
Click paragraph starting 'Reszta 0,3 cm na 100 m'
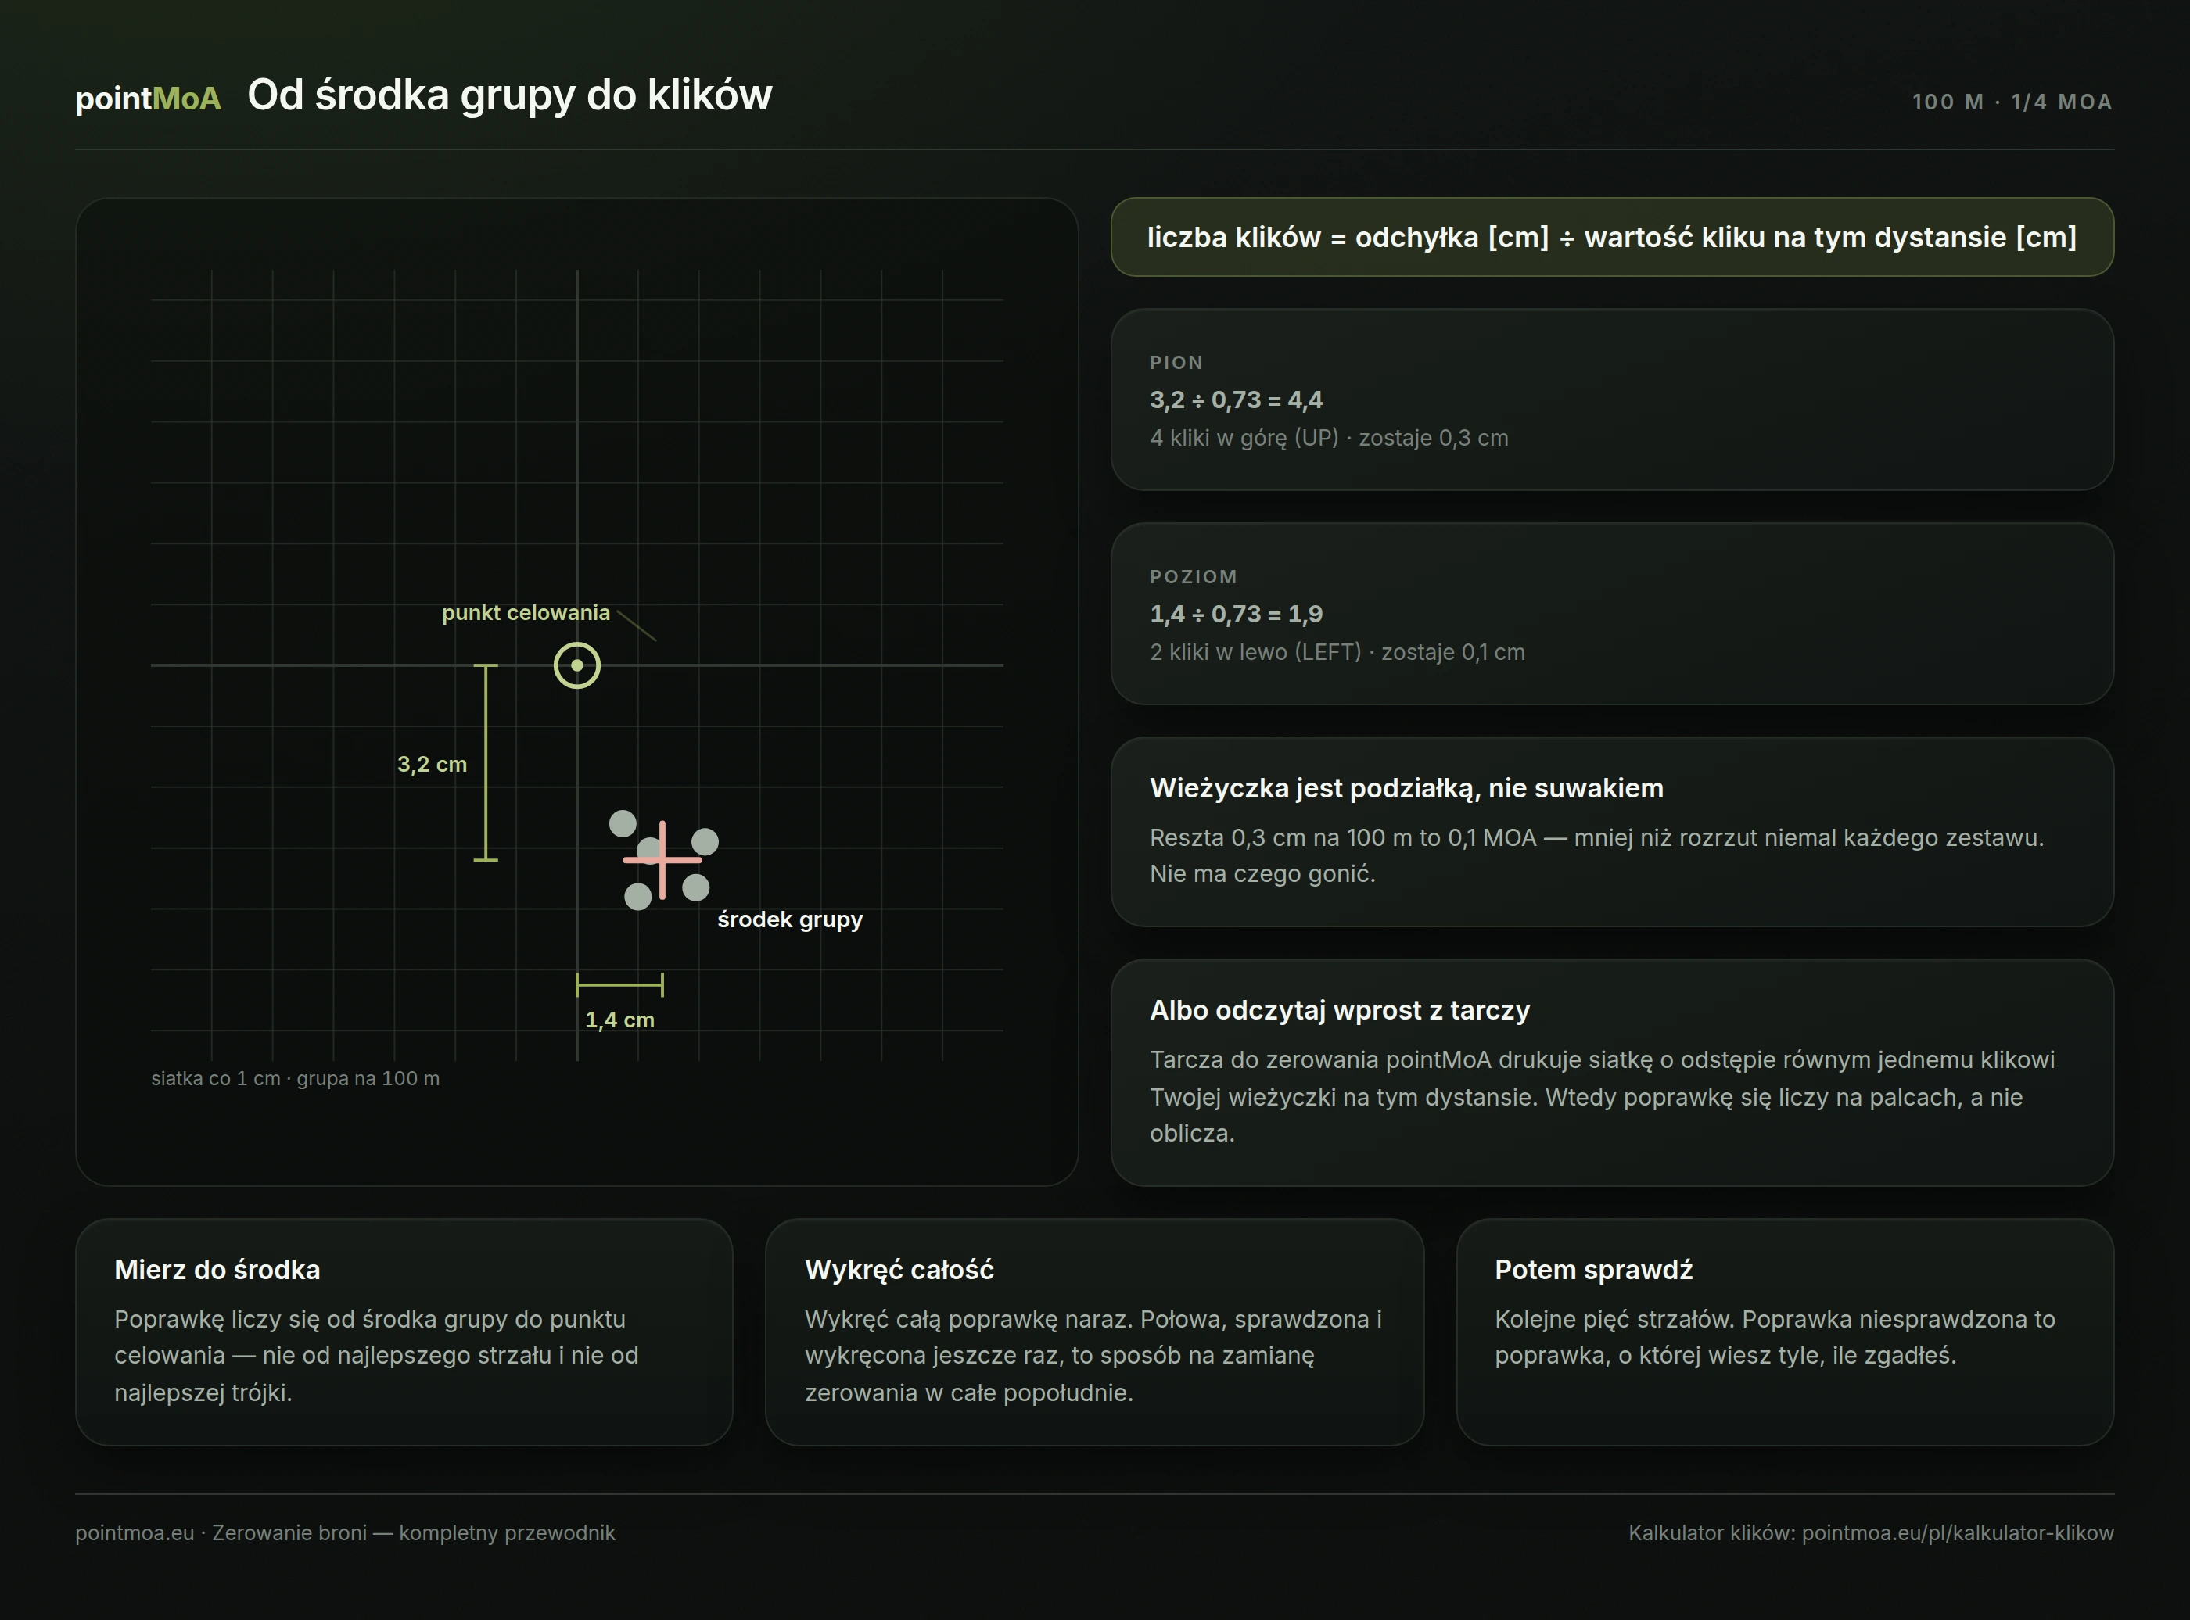coord(1596,856)
